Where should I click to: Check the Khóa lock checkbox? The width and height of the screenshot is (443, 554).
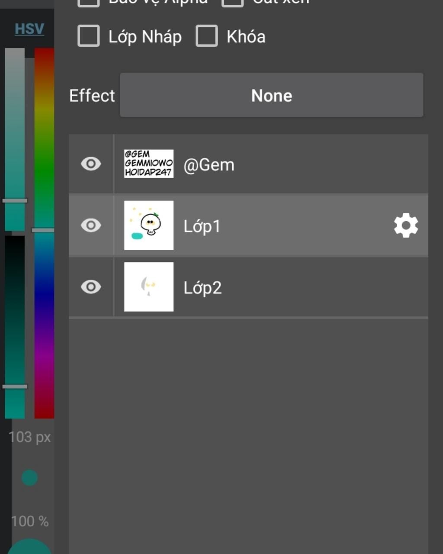click(207, 36)
